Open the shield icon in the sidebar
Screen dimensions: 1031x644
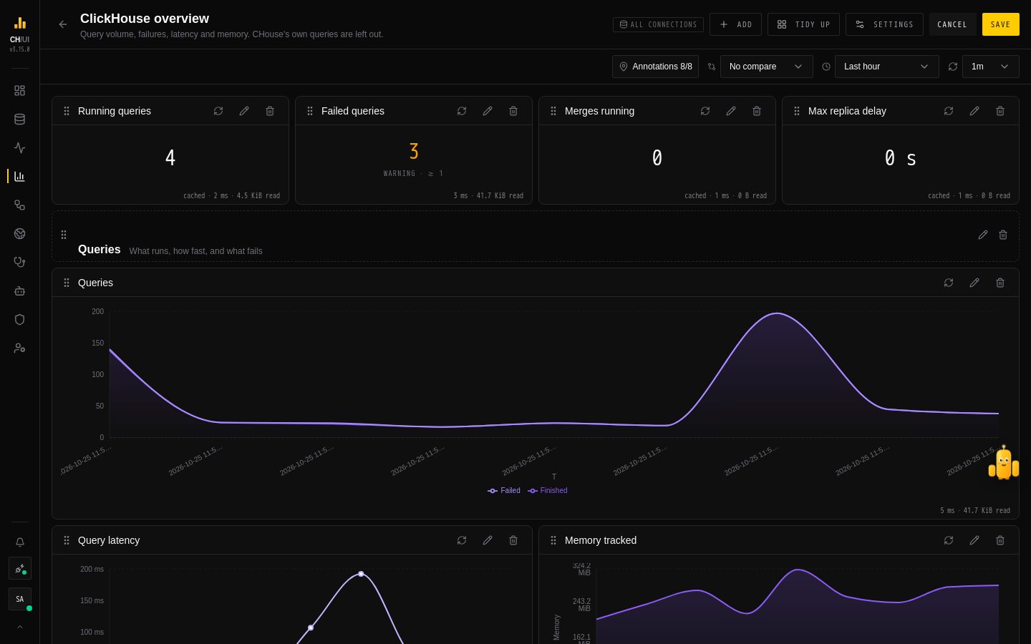[x=19, y=320]
